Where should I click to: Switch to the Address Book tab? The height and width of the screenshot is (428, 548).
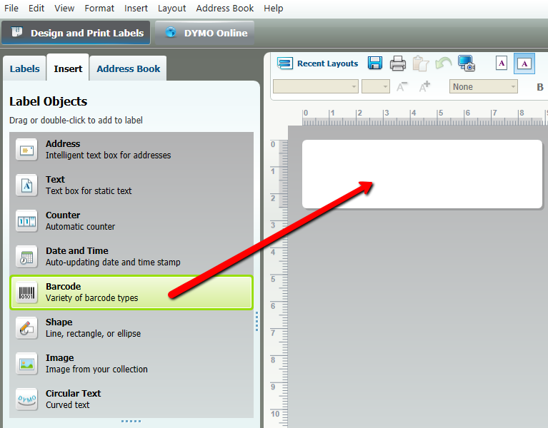click(129, 69)
